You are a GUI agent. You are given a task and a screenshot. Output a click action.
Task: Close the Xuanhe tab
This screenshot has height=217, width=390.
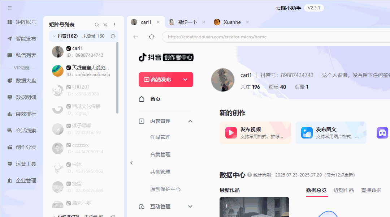click(247, 22)
